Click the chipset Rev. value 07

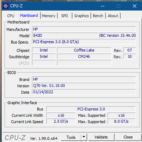(130, 50)
